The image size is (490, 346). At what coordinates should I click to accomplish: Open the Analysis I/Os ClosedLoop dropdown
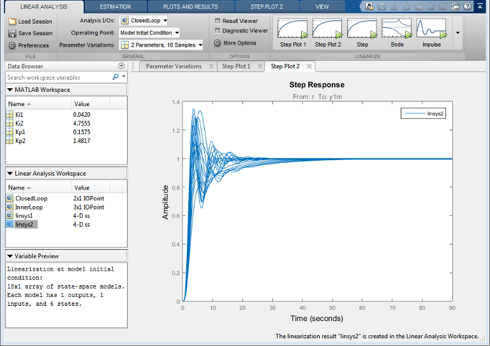(x=144, y=20)
